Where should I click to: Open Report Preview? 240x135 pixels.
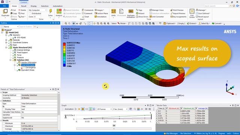(178, 13)
